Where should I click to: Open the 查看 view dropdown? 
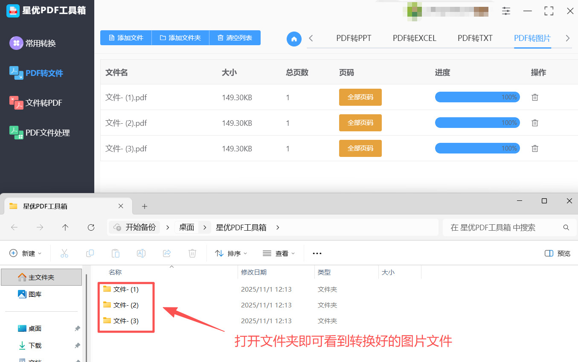pyautogui.click(x=279, y=253)
